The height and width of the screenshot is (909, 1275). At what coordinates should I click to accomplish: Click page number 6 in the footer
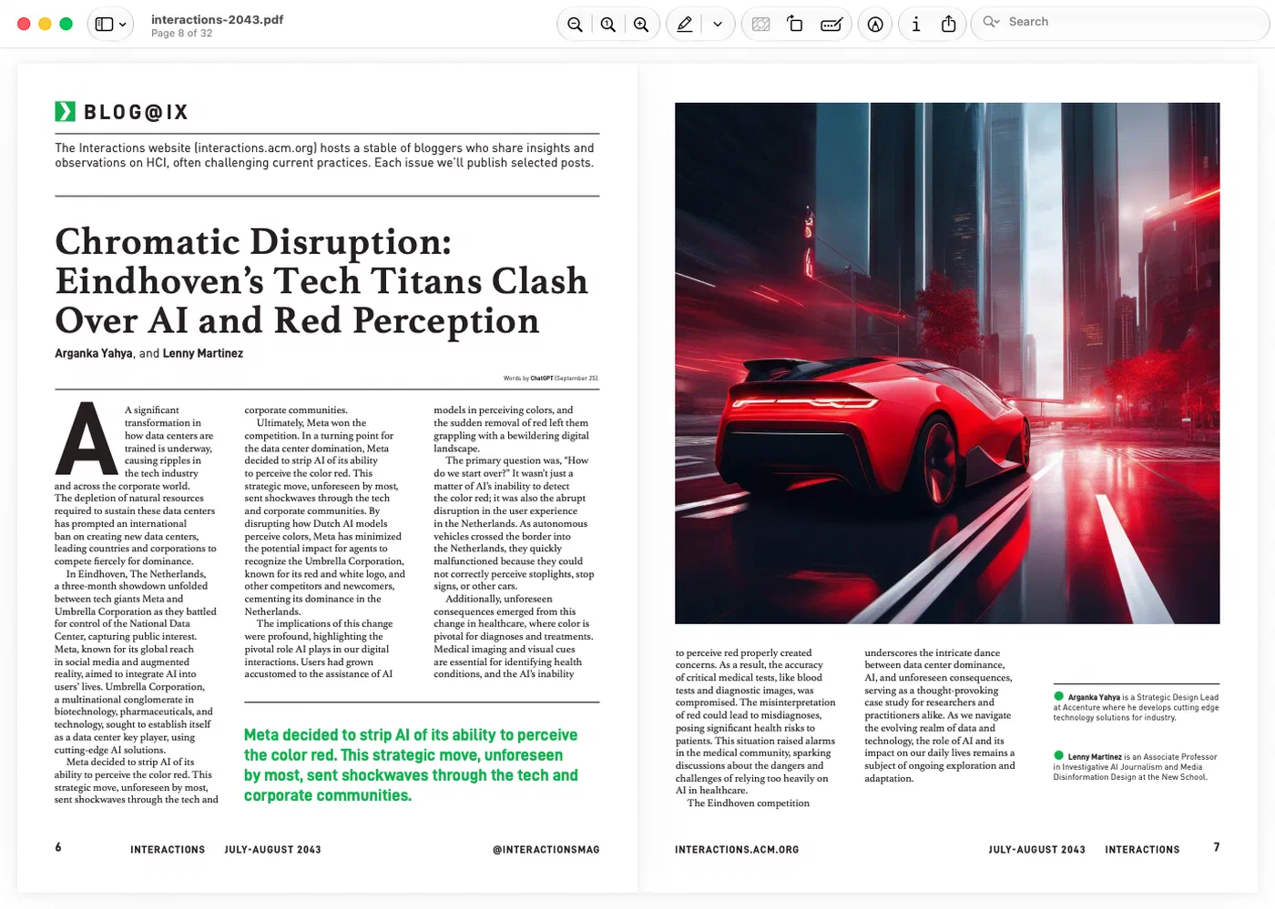[x=58, y=847]
